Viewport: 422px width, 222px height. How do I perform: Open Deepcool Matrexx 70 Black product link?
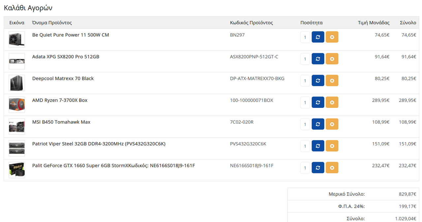click(x=63, y=78)
